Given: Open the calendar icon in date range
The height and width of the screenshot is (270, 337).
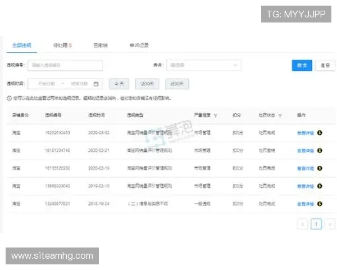Looking at the screenshot, I should click(x=96, y=84).
